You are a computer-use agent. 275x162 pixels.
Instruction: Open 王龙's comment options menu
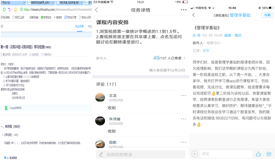click(x=183, y=96)
